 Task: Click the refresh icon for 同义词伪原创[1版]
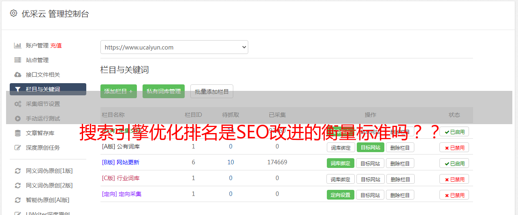[x=18, y=171]
